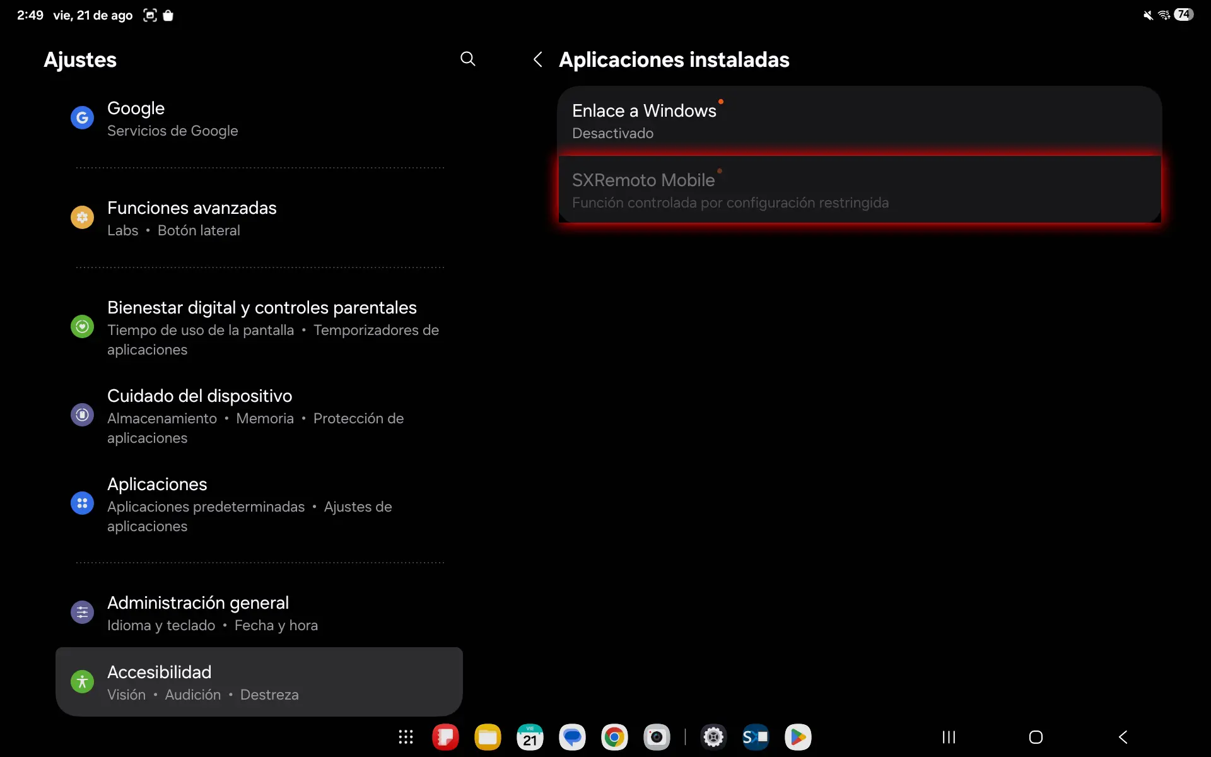
Task: Open the Calendar app showing 21
Action: coord(530,737)
